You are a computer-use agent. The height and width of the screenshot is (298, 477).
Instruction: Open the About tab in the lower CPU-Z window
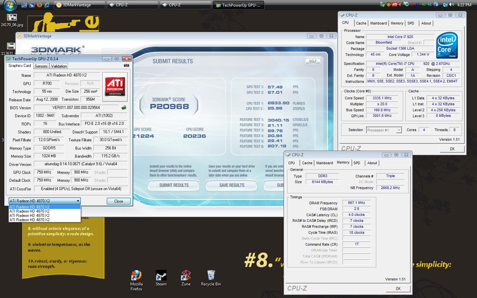tap(372, 163)
